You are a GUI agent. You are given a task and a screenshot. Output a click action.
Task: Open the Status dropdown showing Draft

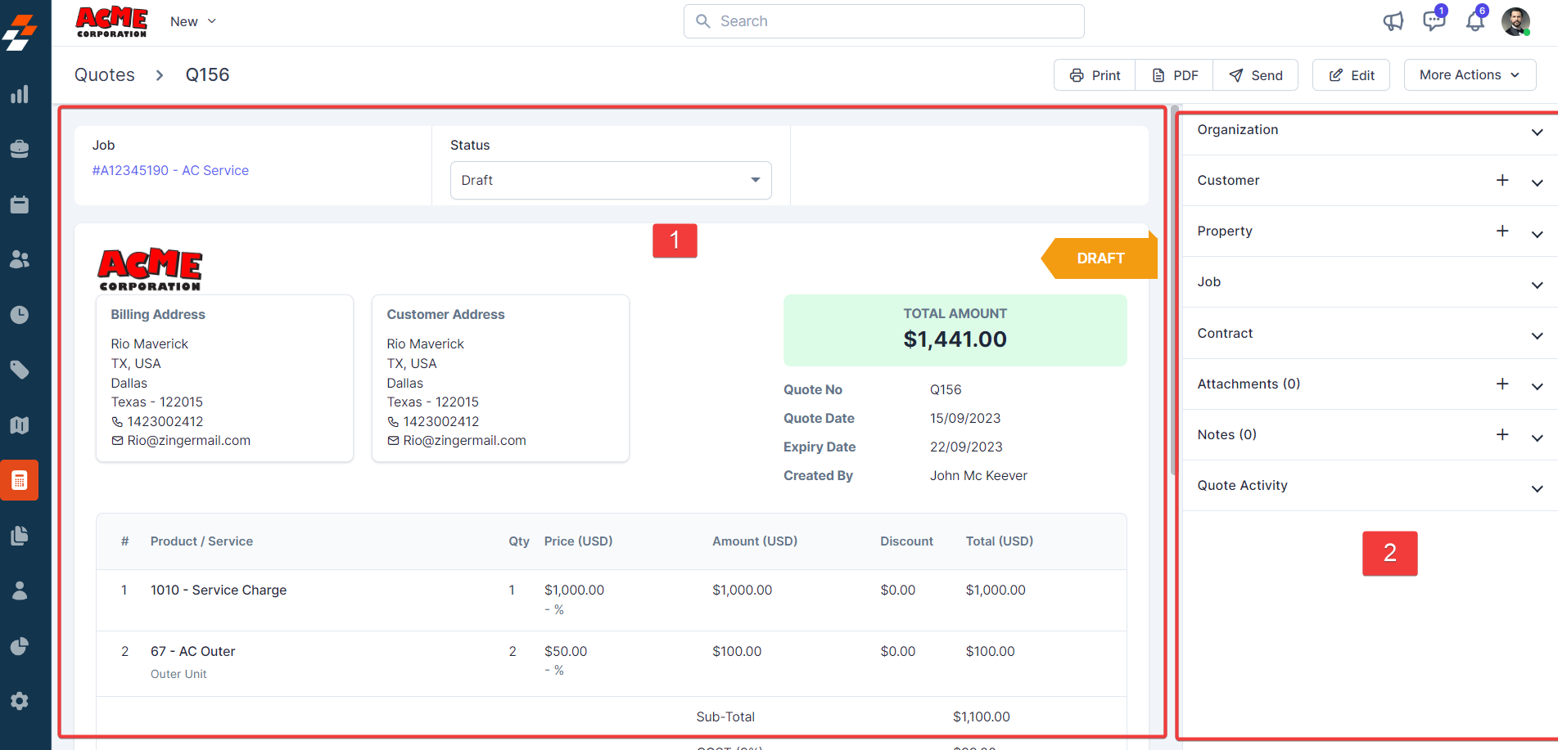(611, 181)
